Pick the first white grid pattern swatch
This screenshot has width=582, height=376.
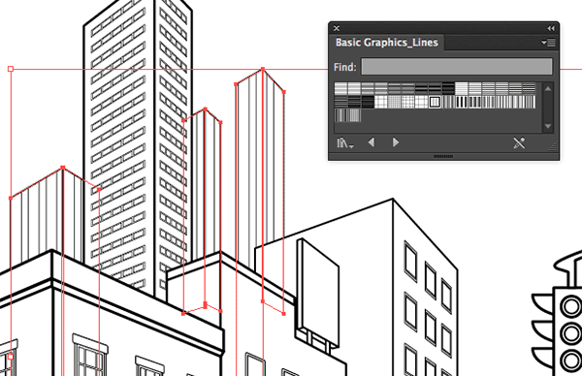381,102
